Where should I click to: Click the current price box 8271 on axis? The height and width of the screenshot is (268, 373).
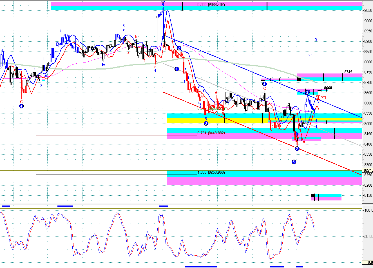pyautogui.click(x=368, y=170)
